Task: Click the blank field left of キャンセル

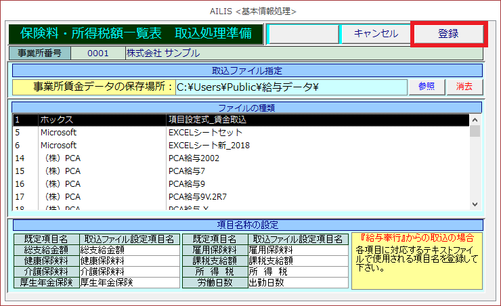Action: (x=303, y=34)
